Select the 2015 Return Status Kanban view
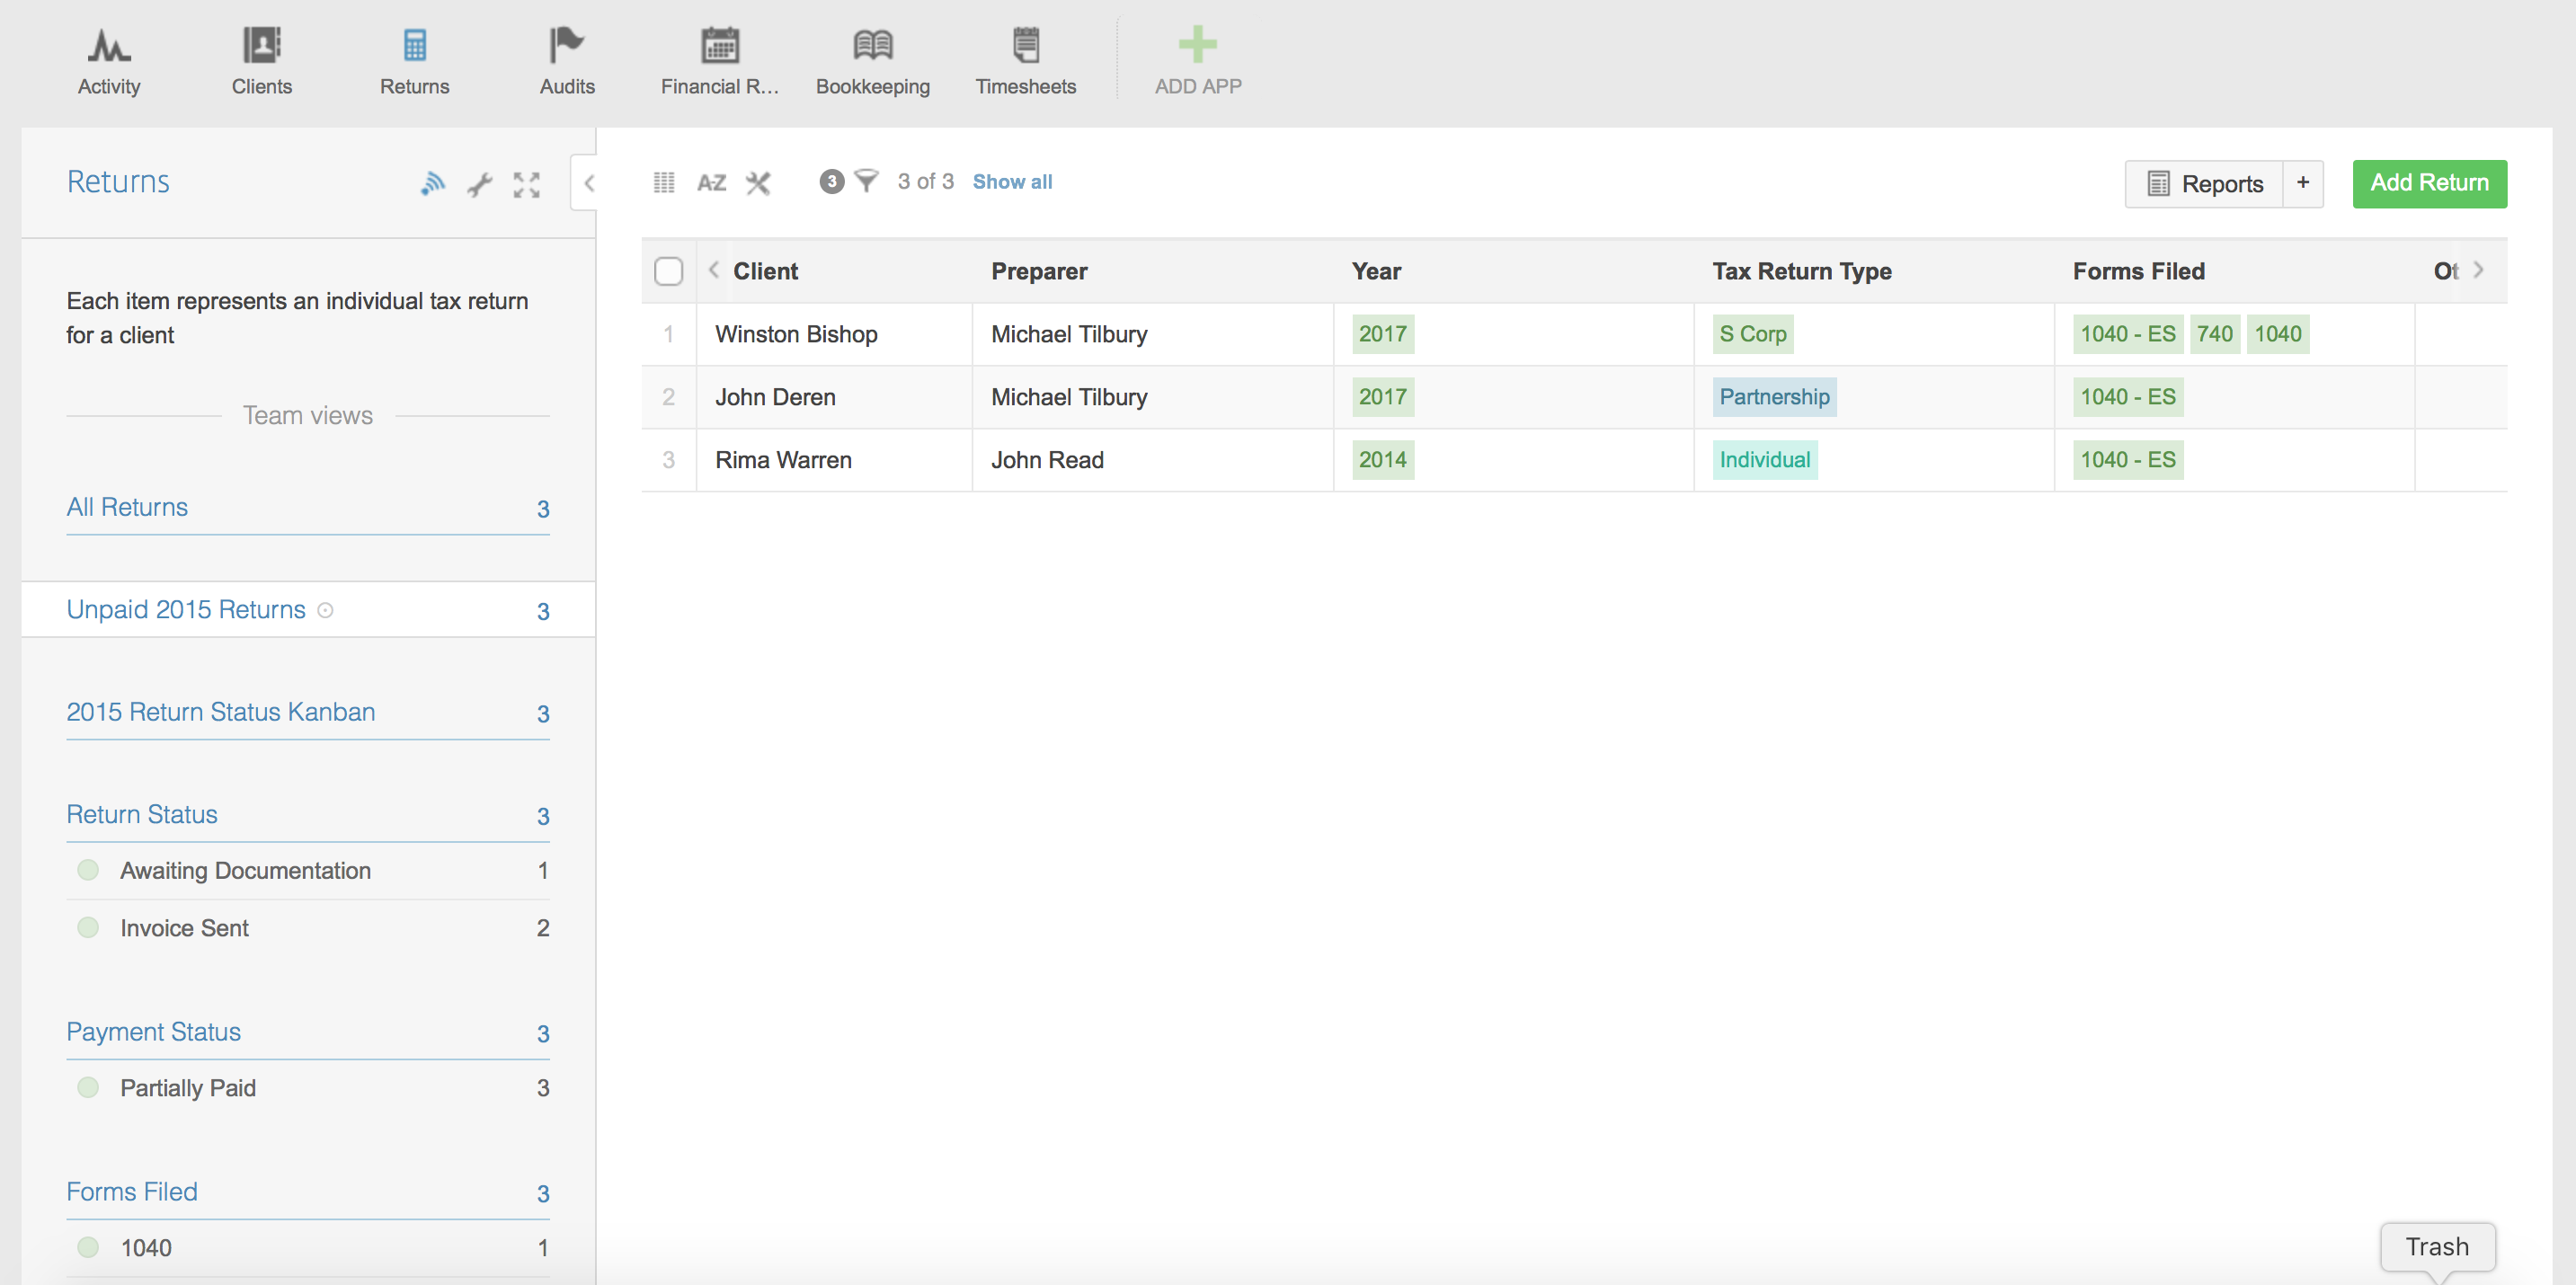The height and width of the screenshot is (1285, 2576). click(x=221, y=712)
